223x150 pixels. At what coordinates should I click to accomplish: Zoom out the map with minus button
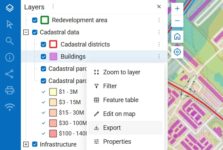(177, 21)
